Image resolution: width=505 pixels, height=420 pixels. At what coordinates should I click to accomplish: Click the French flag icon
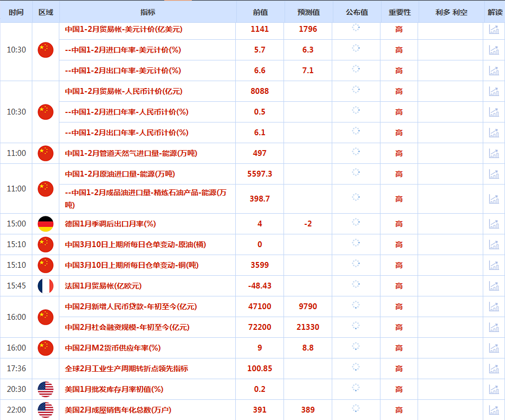(46, 286)
